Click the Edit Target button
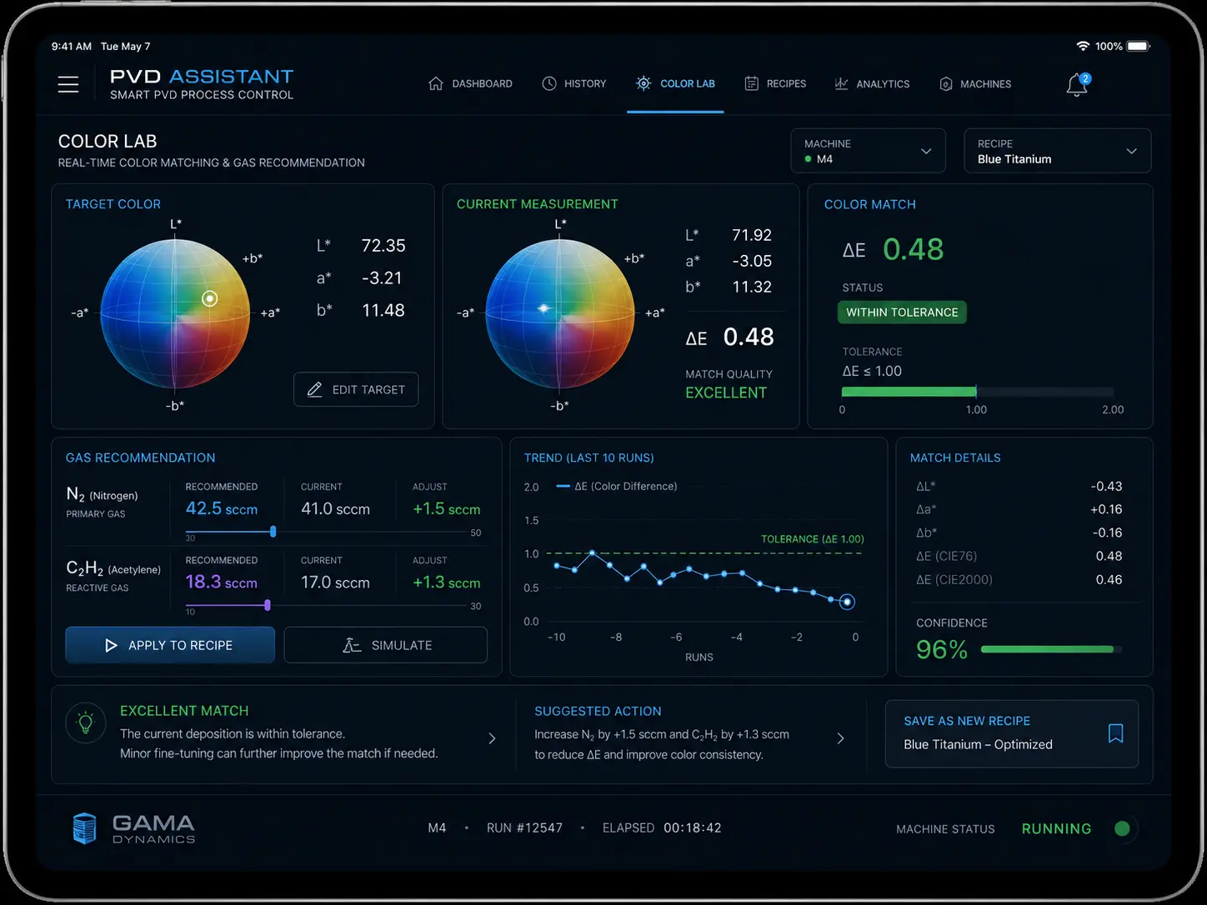The image size is (1207, 905). (x=356, y=389)
